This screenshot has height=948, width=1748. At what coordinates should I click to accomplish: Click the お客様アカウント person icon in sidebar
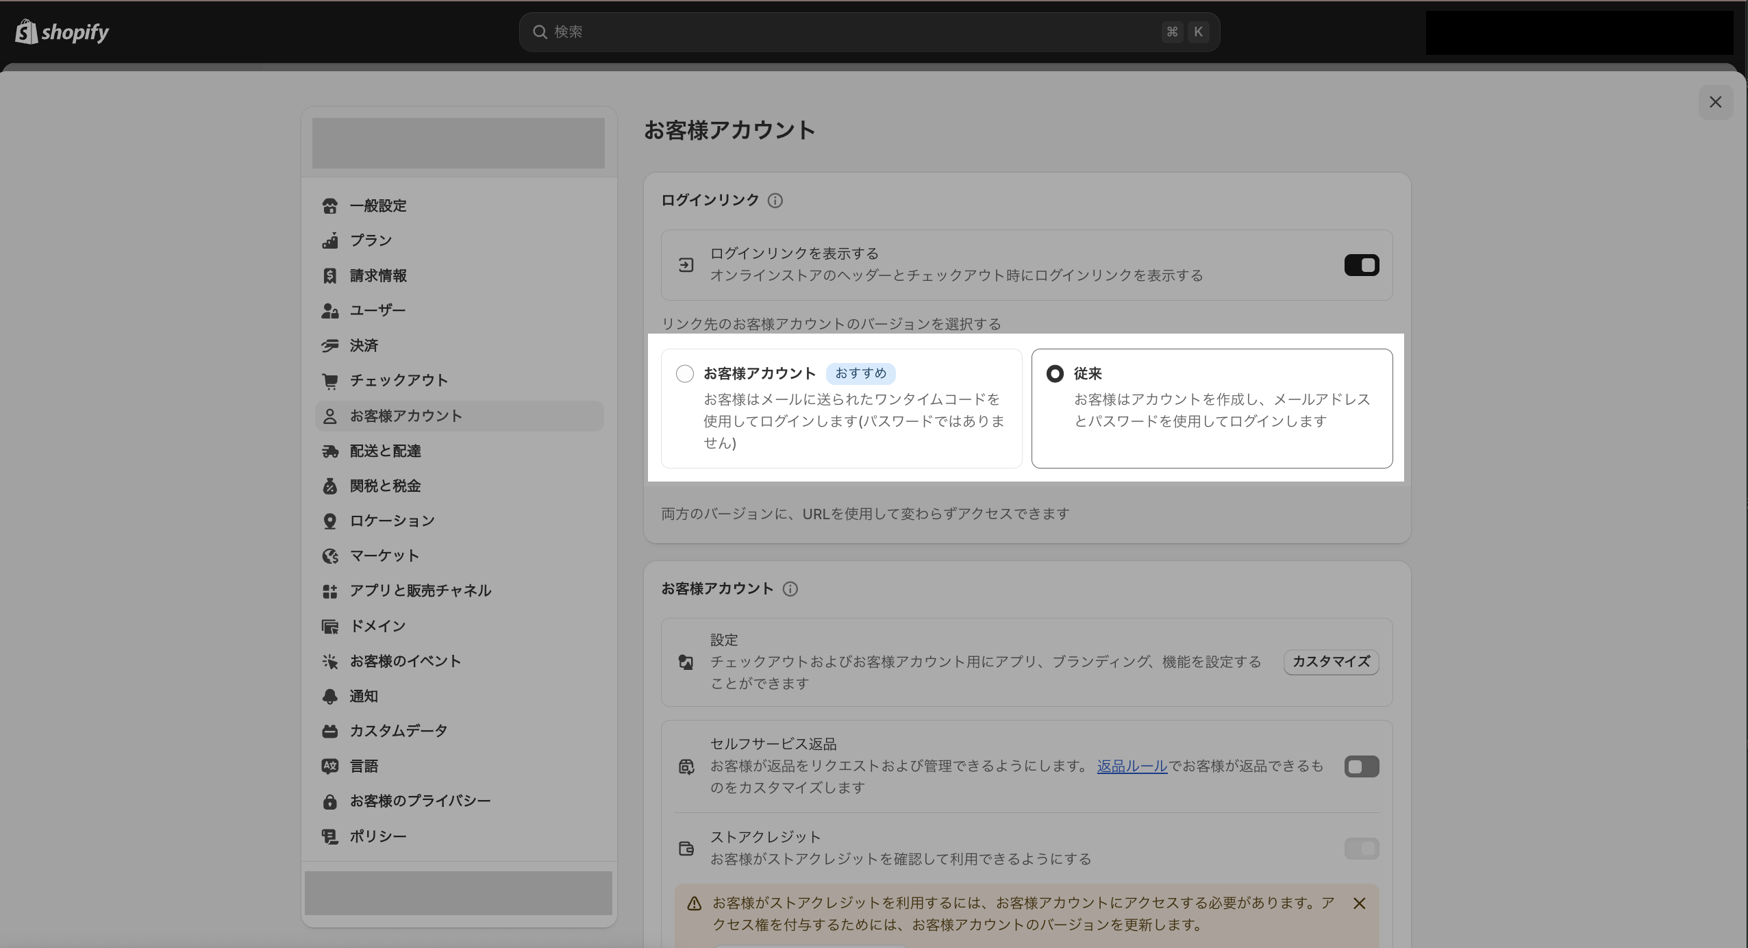[329, 416]
